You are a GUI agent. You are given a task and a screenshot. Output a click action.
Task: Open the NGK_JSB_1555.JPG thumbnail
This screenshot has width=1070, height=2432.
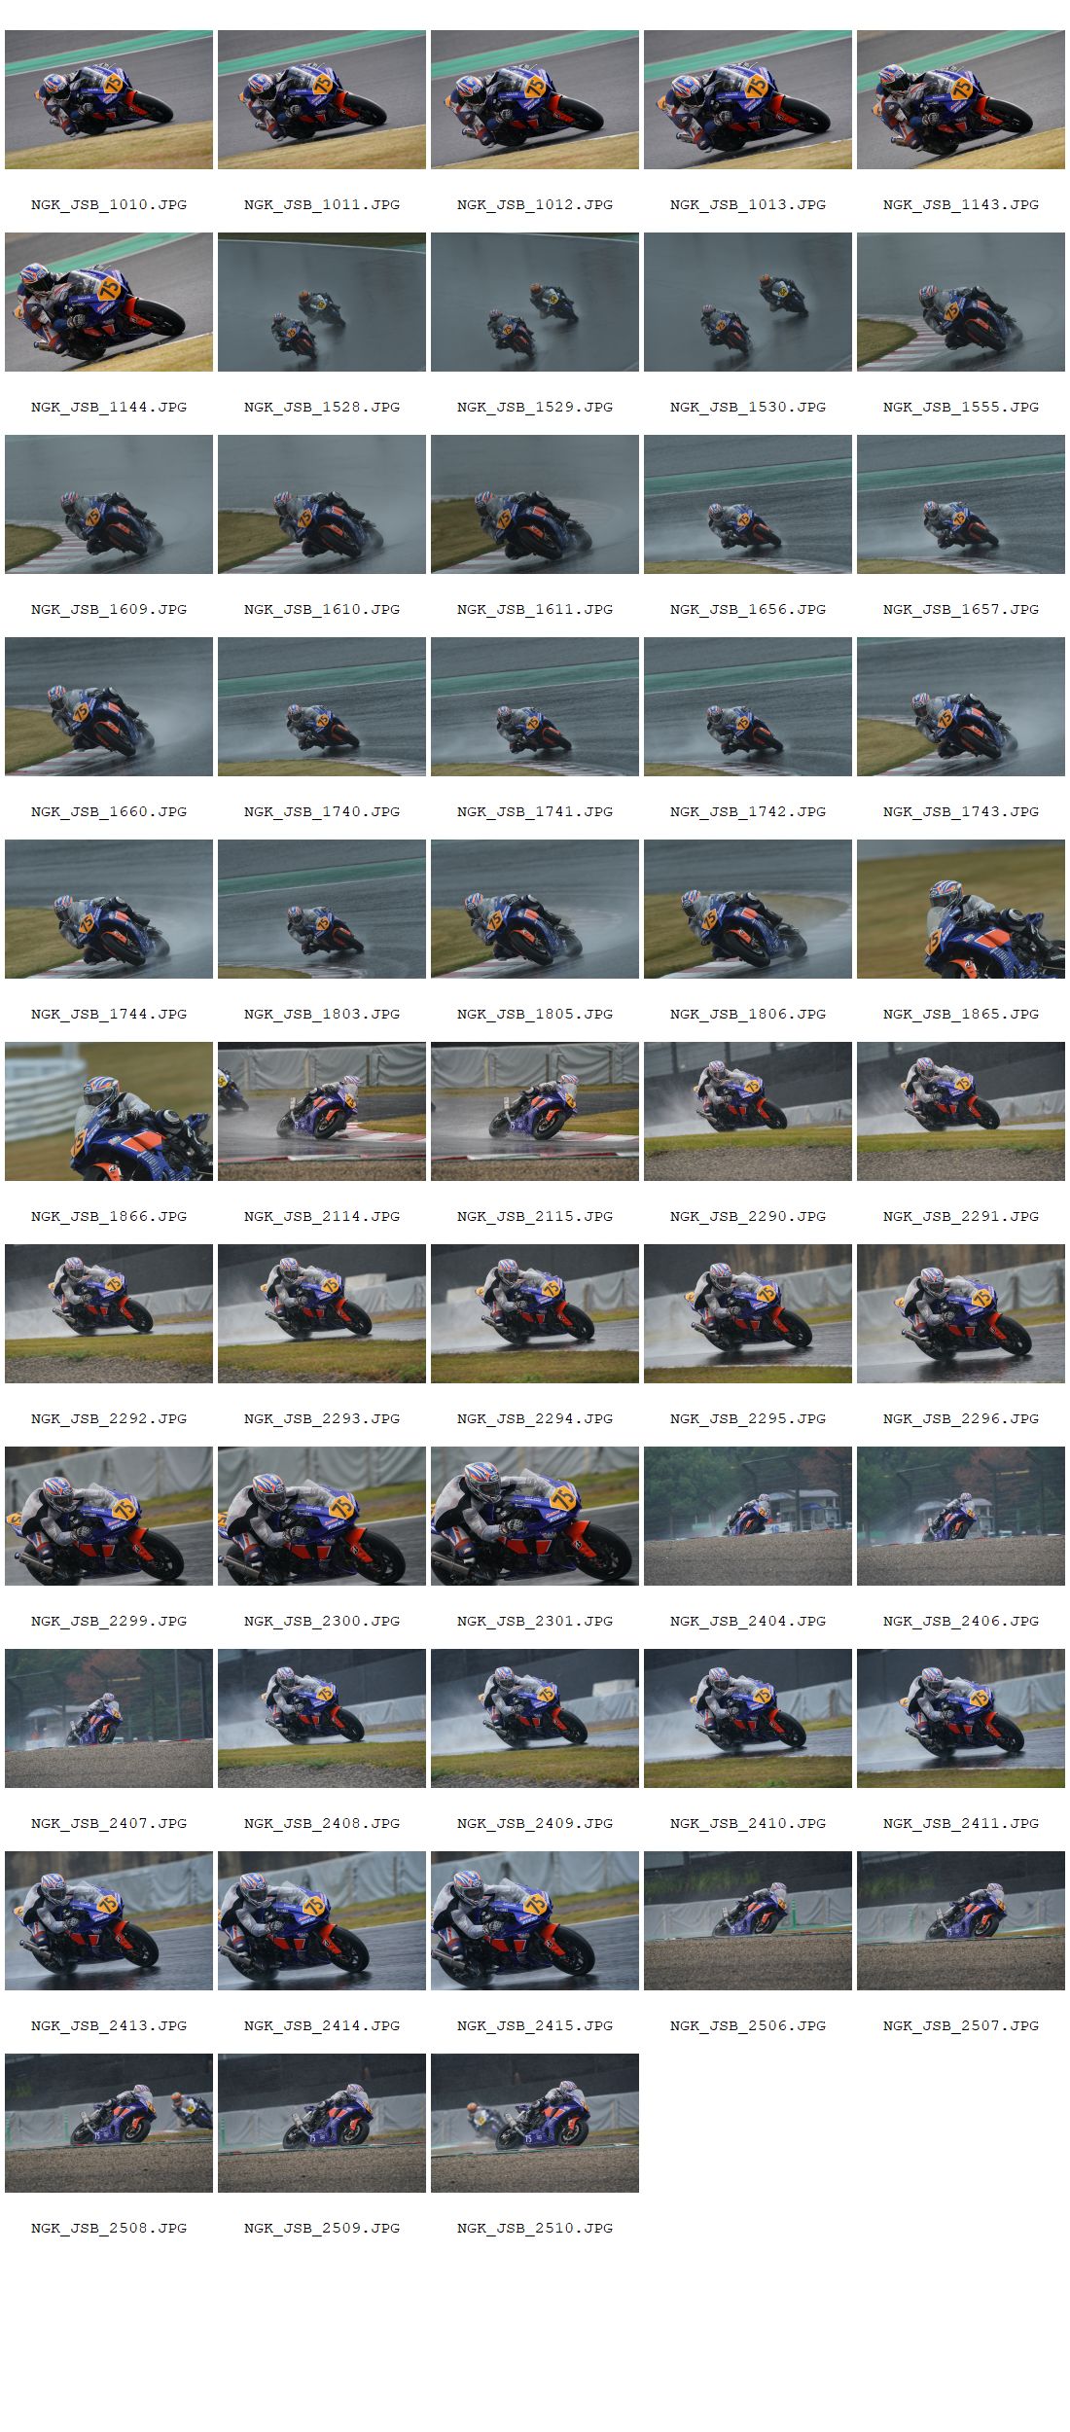coord(961,302)
